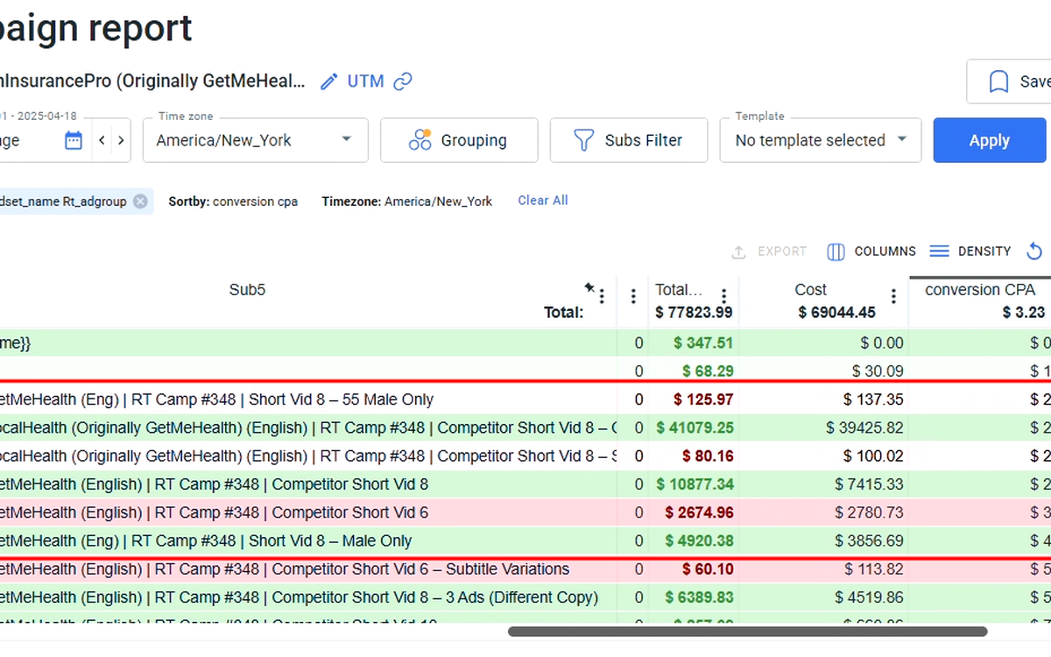Click the Grouping button
The width and height of the screenshot is (1051, 657).
tap(459, 140)
